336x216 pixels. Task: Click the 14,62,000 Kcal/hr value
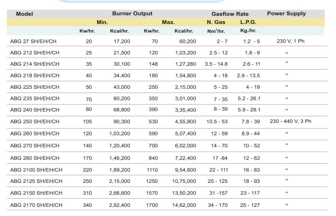tap(182, 205)
